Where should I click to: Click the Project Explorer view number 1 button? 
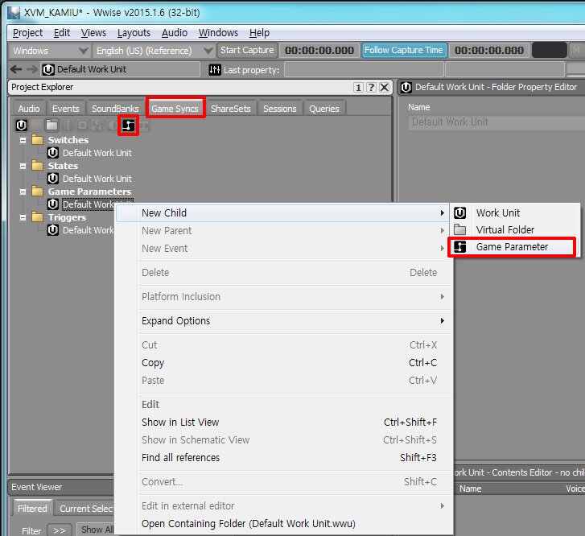pyautogui.click(x=358, y=88)
